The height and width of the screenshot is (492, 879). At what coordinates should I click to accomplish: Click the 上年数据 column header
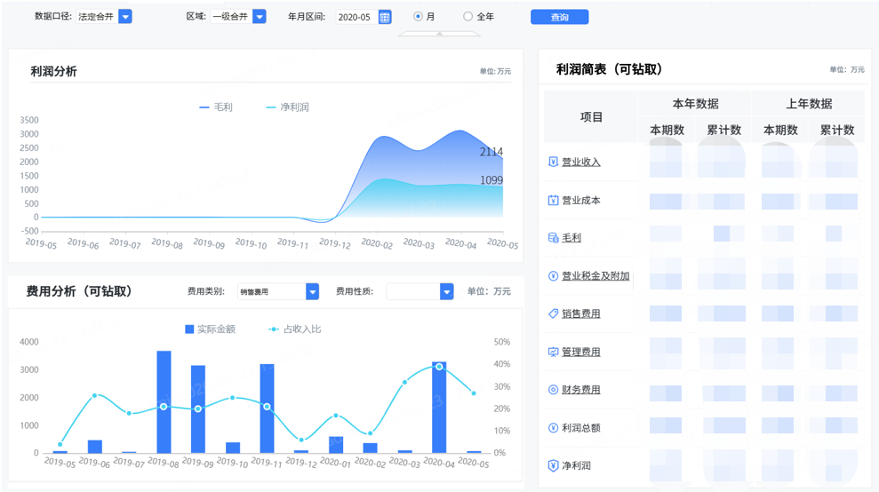(x=809, y=104)
